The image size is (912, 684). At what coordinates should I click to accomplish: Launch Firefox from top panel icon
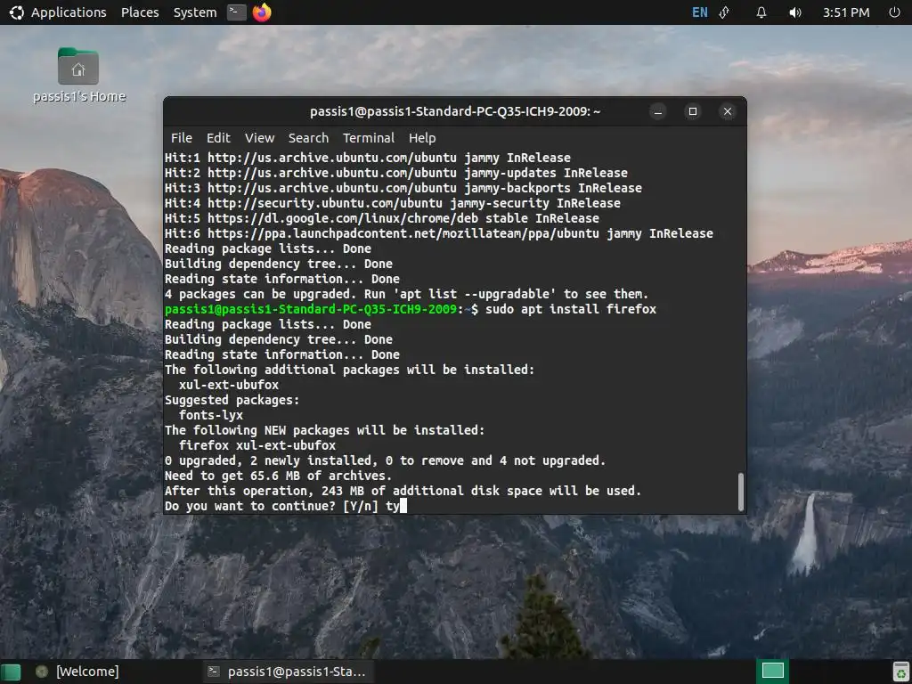(262, 12)
